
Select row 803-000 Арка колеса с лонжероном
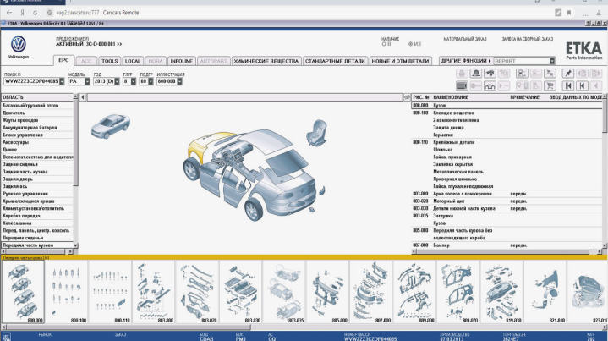click(x=507, y=194)
